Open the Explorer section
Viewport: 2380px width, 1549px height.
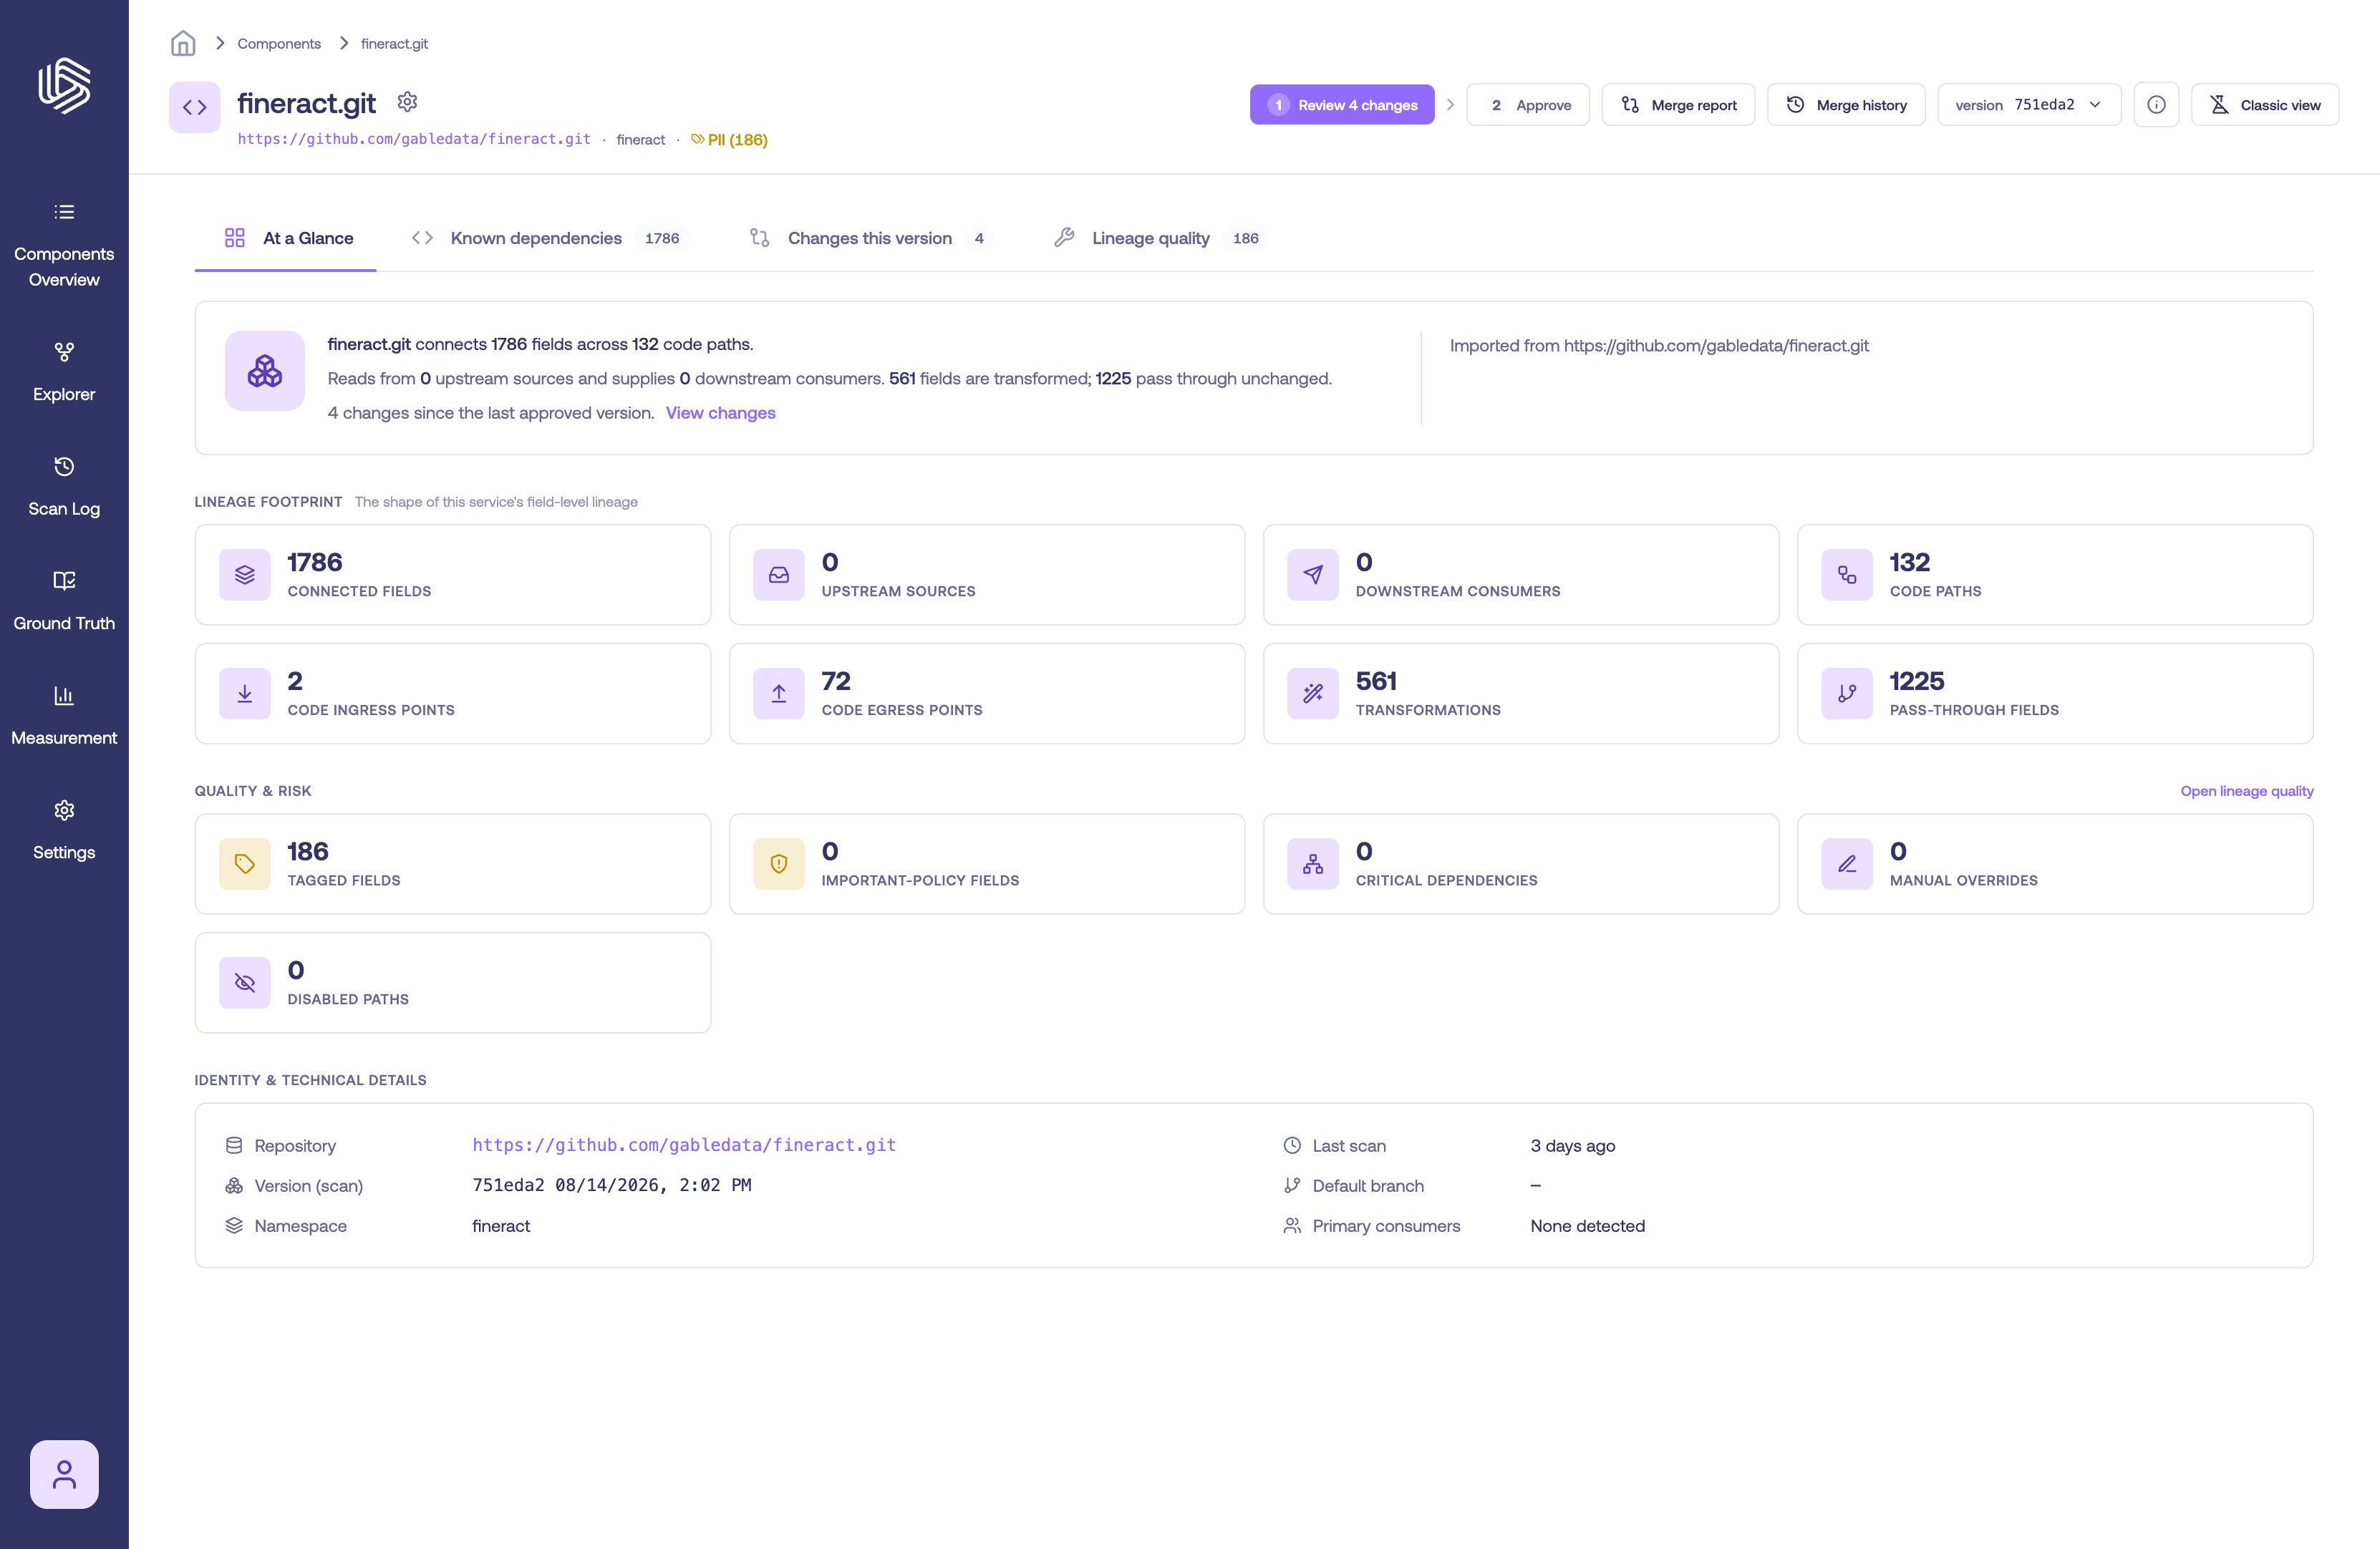click(x=64, y=372)
